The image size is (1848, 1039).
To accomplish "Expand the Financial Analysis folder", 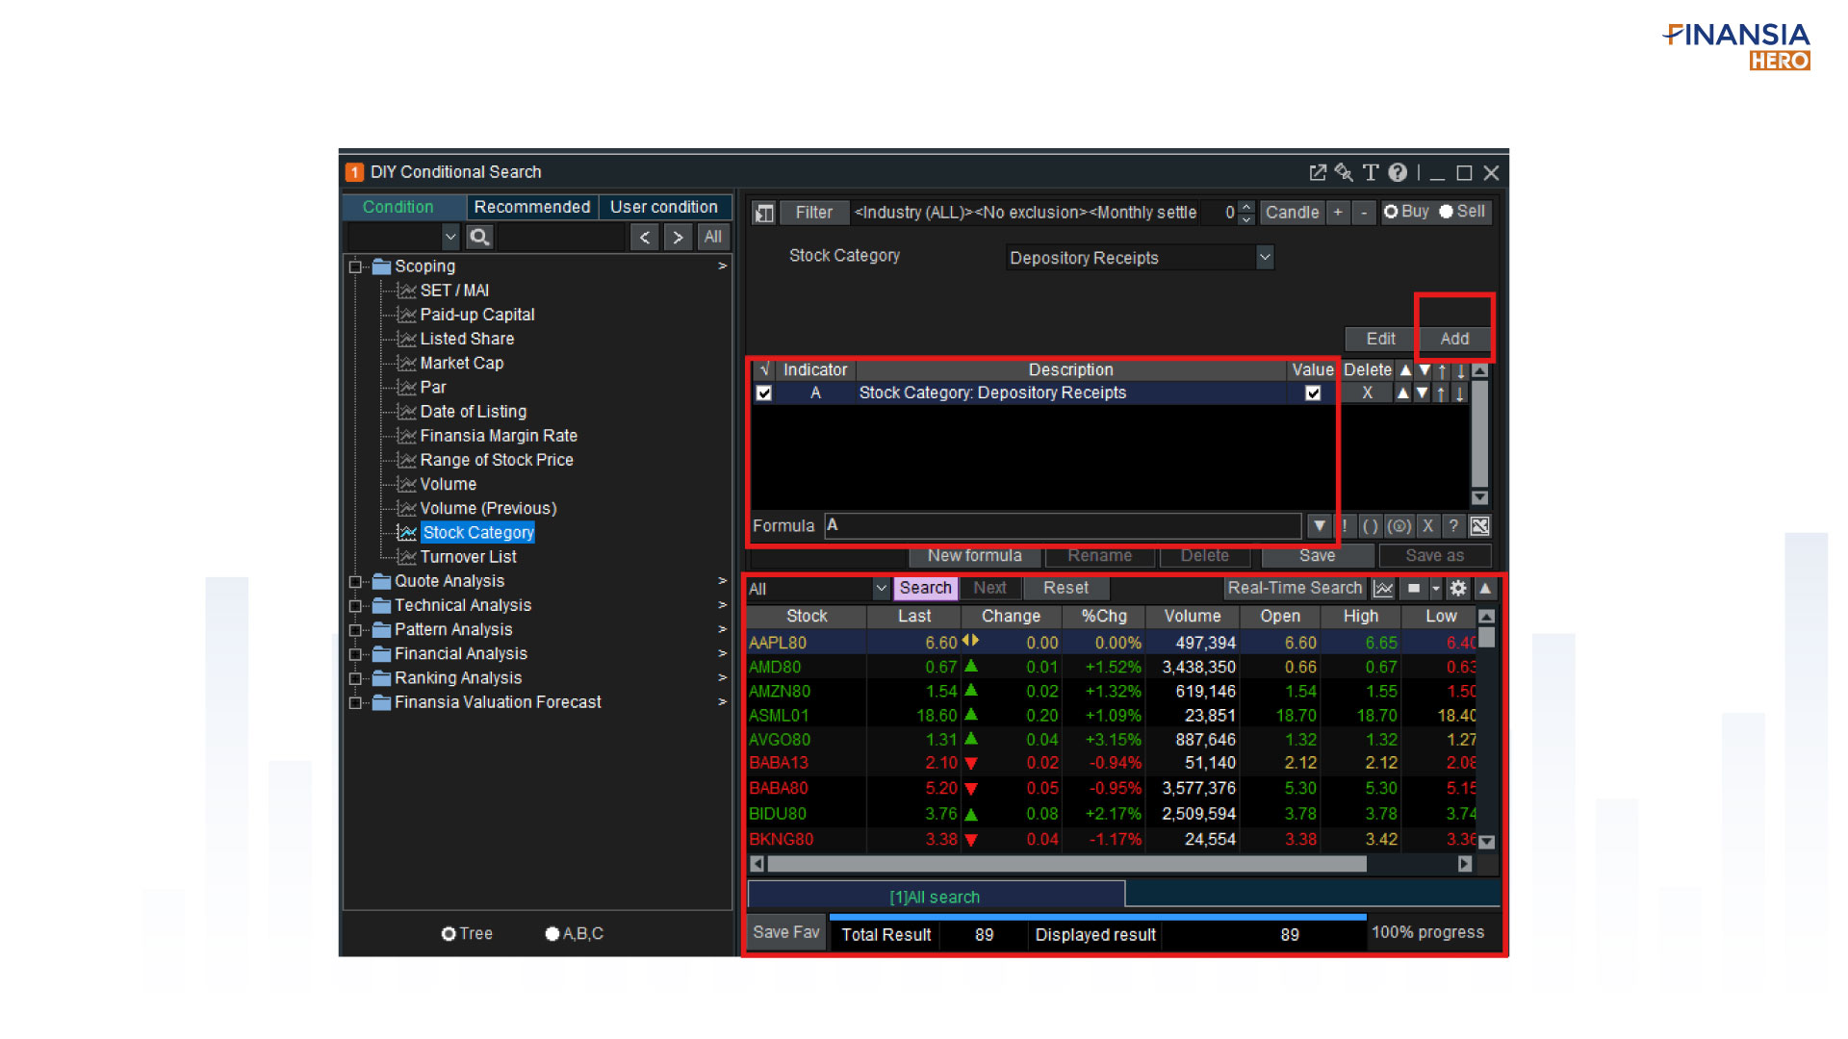I will tap(355, 654).
